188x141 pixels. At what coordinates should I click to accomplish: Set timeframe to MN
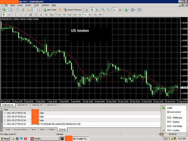point(100,15)
